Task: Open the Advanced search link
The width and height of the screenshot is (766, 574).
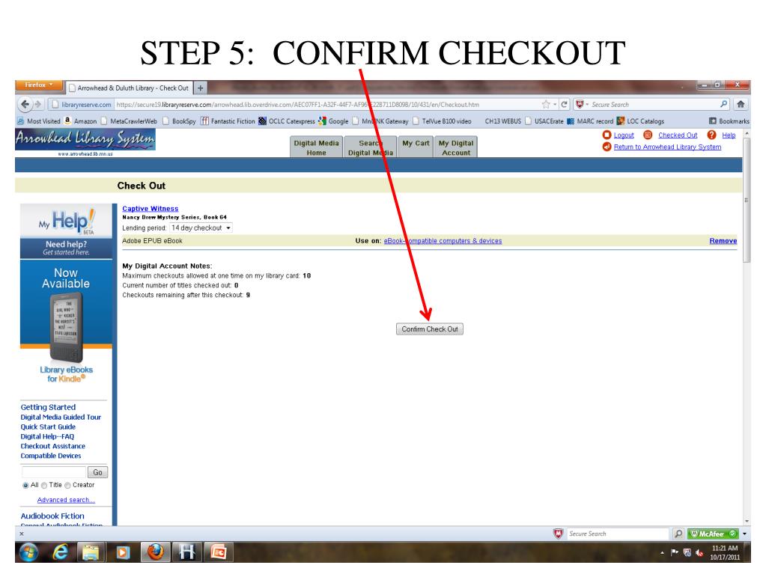Action: click(66, 500)
